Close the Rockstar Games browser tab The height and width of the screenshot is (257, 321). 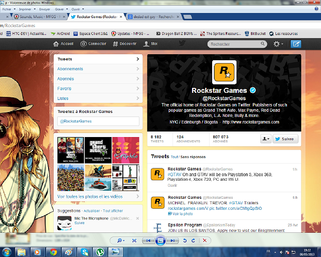click(121, 17)
